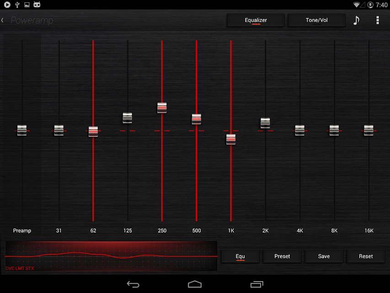Tap the DVC LMT STX status text

20,268
